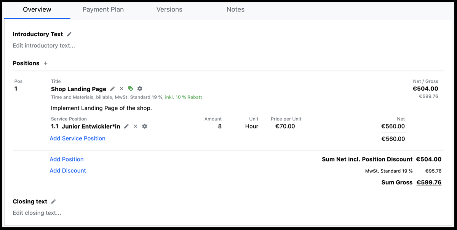Open the Versions tab
457x230 pixels.
(x=169, y=10)
